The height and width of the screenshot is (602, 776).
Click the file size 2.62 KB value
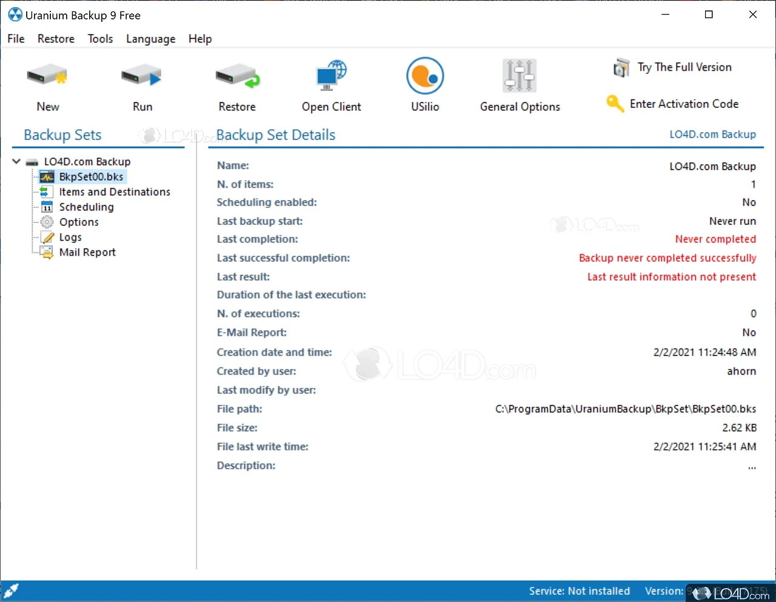pyautogui.click(x=739, y=428)
